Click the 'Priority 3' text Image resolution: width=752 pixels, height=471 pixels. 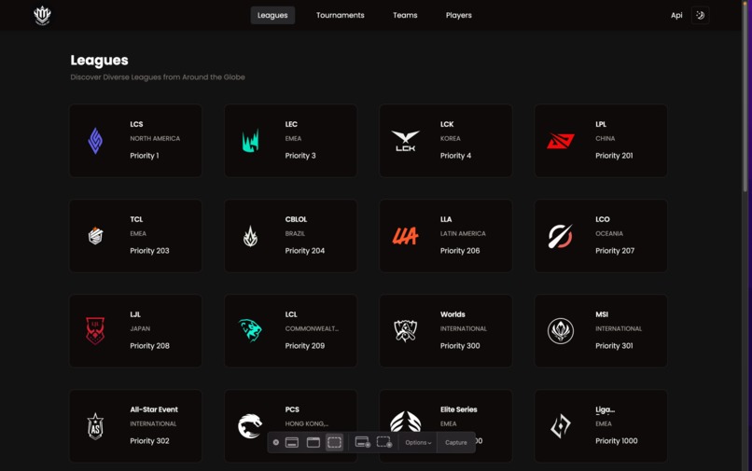[300, 156]
